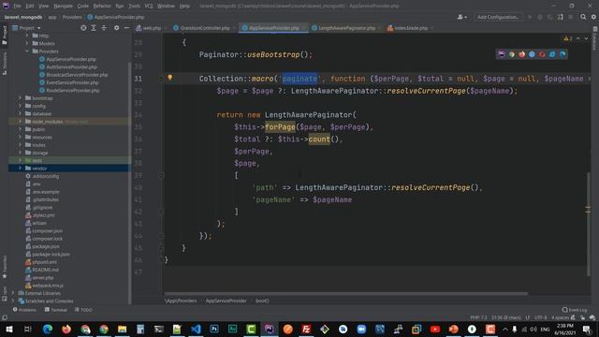
Task: Open Photoshop from the taskbar
Action: coord(214,329)
